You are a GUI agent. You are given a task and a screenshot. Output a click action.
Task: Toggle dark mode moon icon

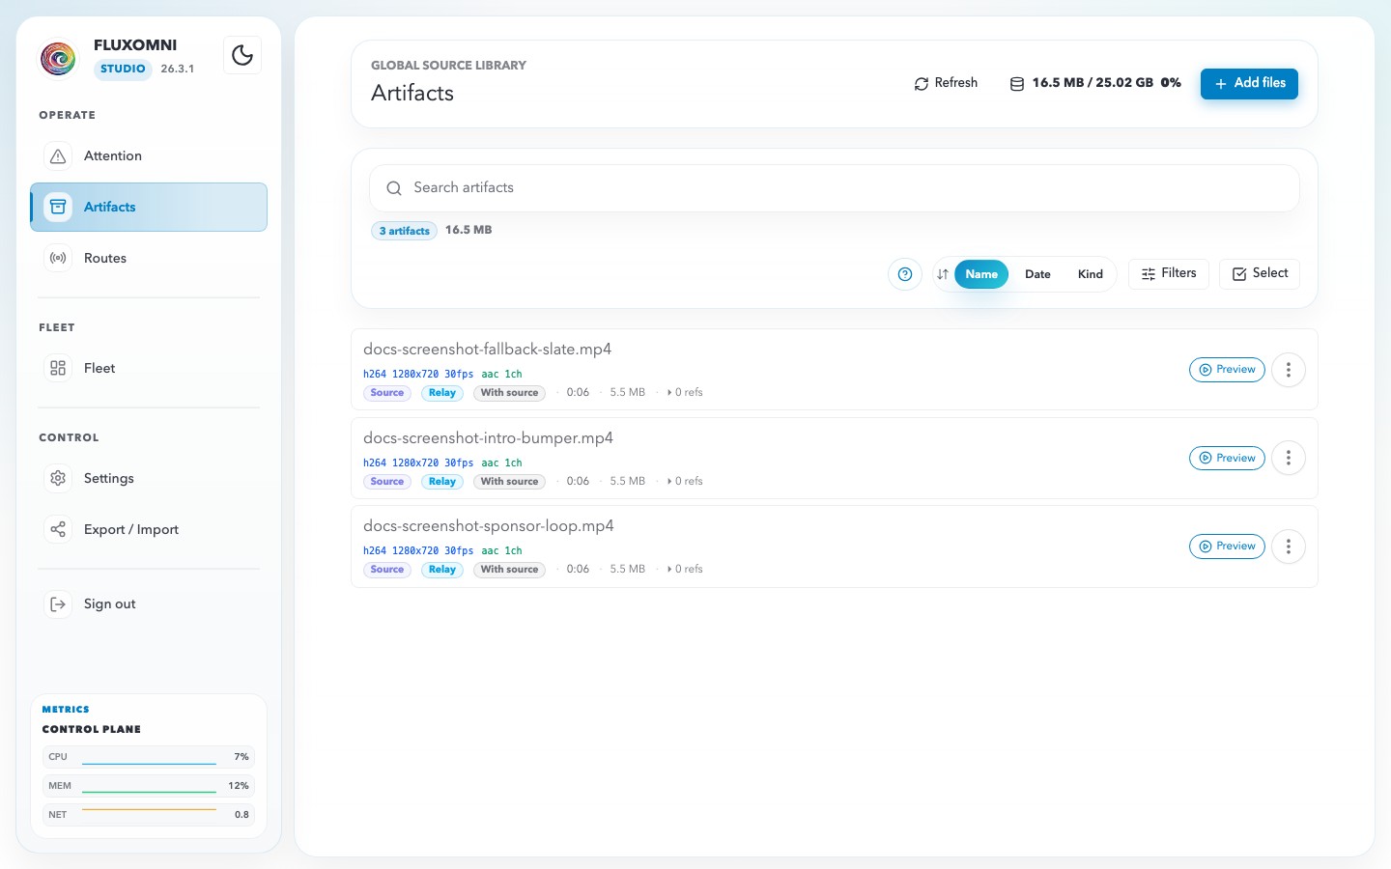(x=242, y=55)
